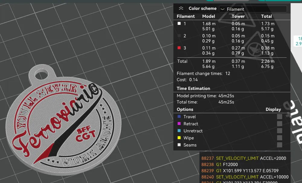The image size is (302, 183).
Task: Click the Model printing time 45m25s value
Action: [226, 96]
